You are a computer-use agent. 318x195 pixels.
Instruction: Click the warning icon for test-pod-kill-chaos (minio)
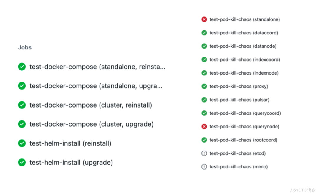pos(204,167)
